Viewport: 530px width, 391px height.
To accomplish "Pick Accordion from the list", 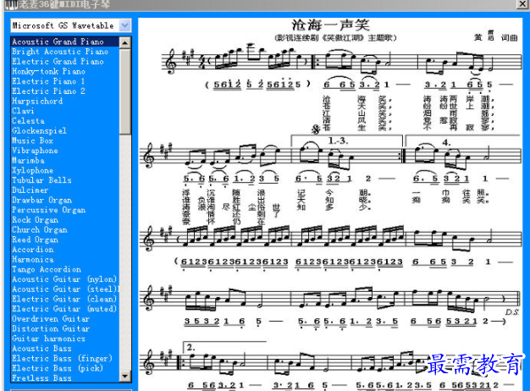I will [65, 250].
